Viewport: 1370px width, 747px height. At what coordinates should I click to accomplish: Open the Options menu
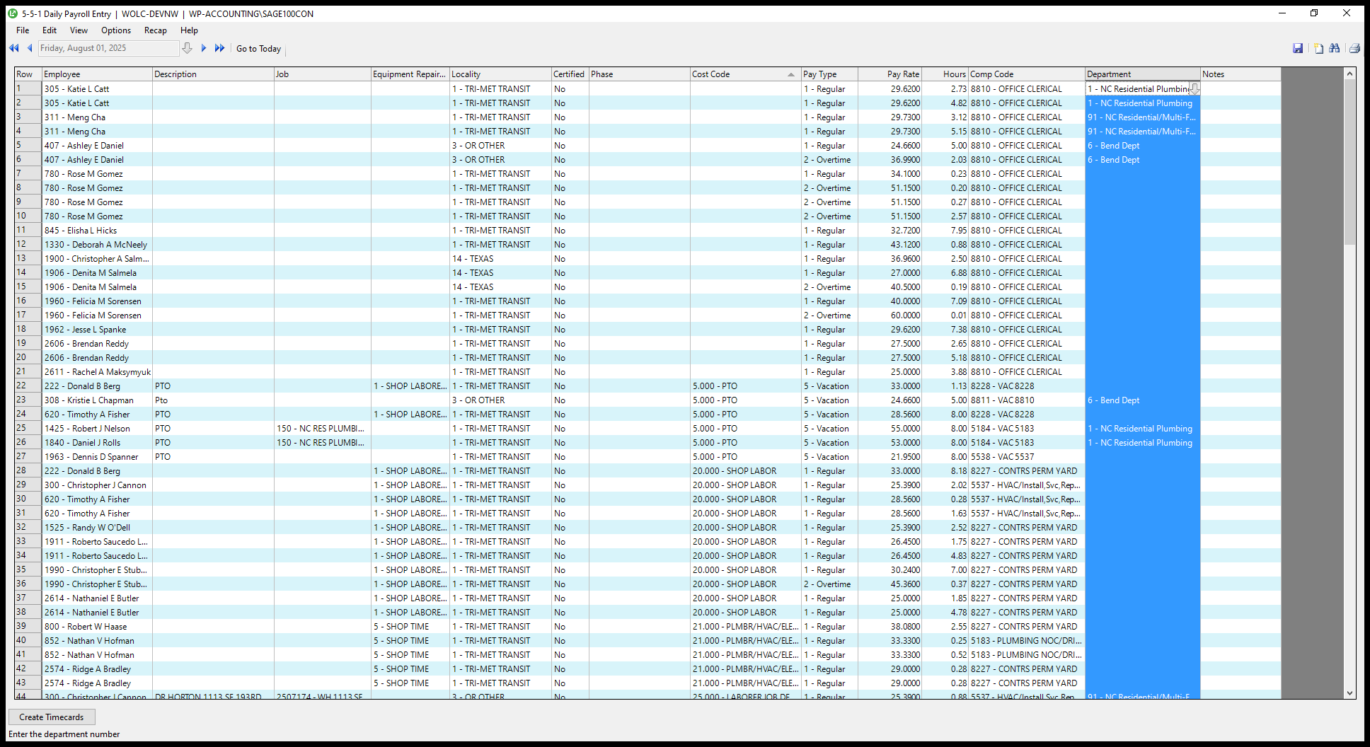(116, 30)
